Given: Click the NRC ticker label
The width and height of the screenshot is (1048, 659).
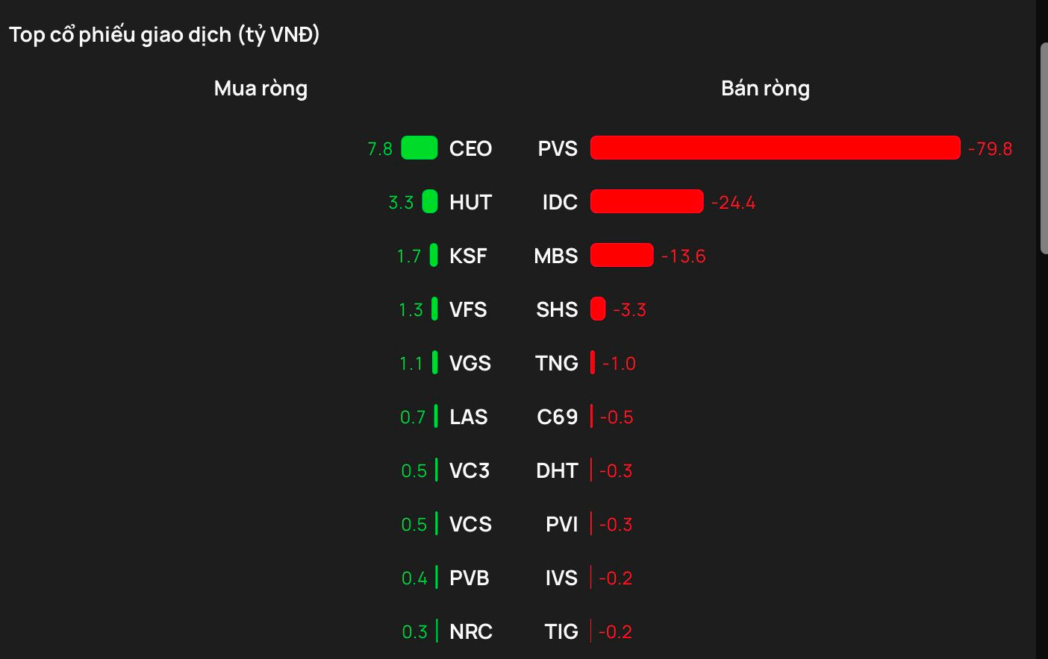Looking at the screenshot, I should coord(471,631).
